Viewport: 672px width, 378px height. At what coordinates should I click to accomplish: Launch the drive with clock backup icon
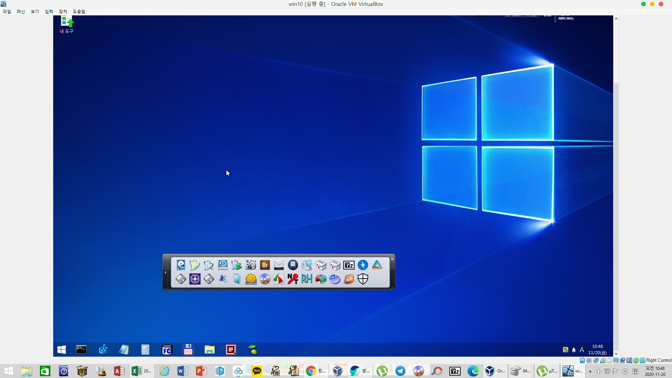click(x=223, y=265)
